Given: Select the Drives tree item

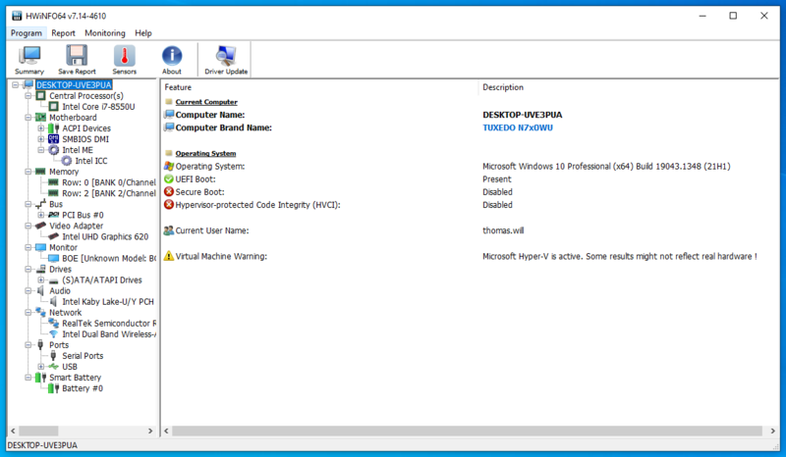Looking at the screenshot, I should (x=60, y=270).
